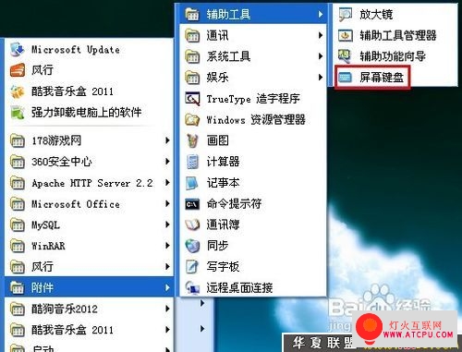462x352 pixels.
Task: Select the 娱乐 menu entry
Action: click(x=253, y=78)
